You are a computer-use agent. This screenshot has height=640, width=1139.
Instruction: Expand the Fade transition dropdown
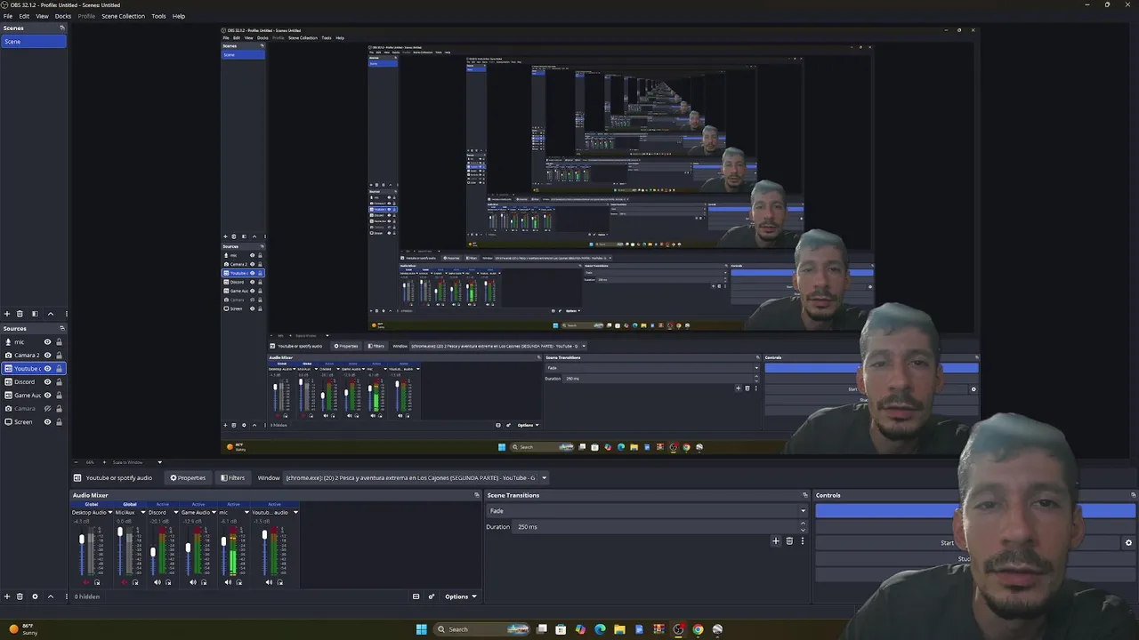click(x=647, y=511)
